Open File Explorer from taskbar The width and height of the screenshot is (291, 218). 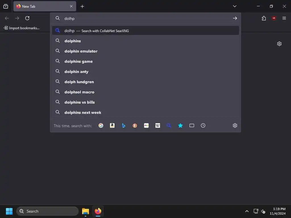coord(86,211)
